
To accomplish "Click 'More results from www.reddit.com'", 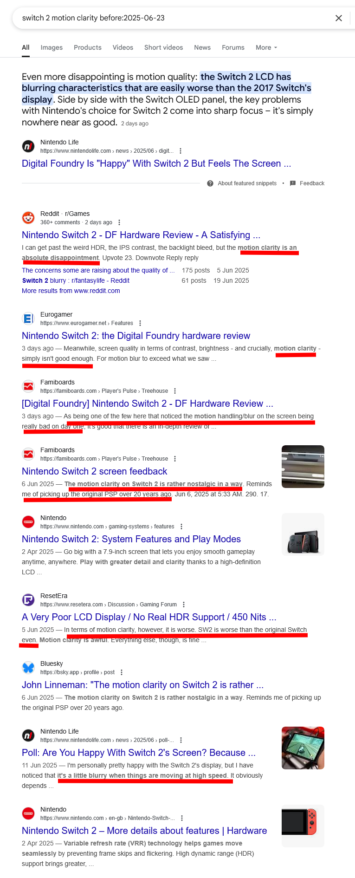I will (71, 291).
